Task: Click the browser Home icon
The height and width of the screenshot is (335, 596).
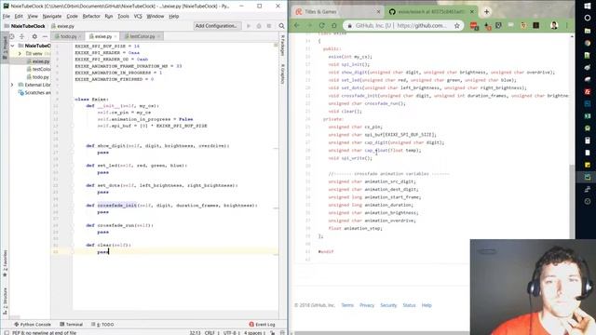Action: [334, 25]
